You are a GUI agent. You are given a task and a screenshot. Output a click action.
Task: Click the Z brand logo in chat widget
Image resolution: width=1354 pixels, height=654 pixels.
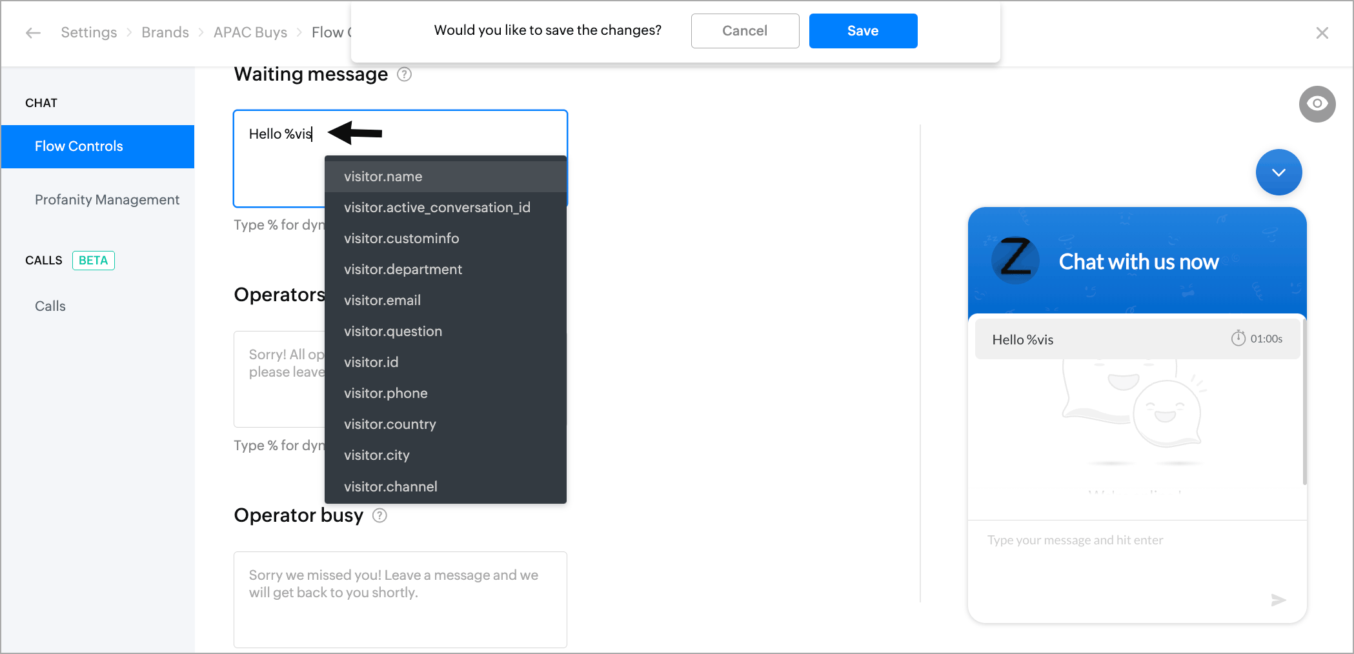coord(1015,260)
